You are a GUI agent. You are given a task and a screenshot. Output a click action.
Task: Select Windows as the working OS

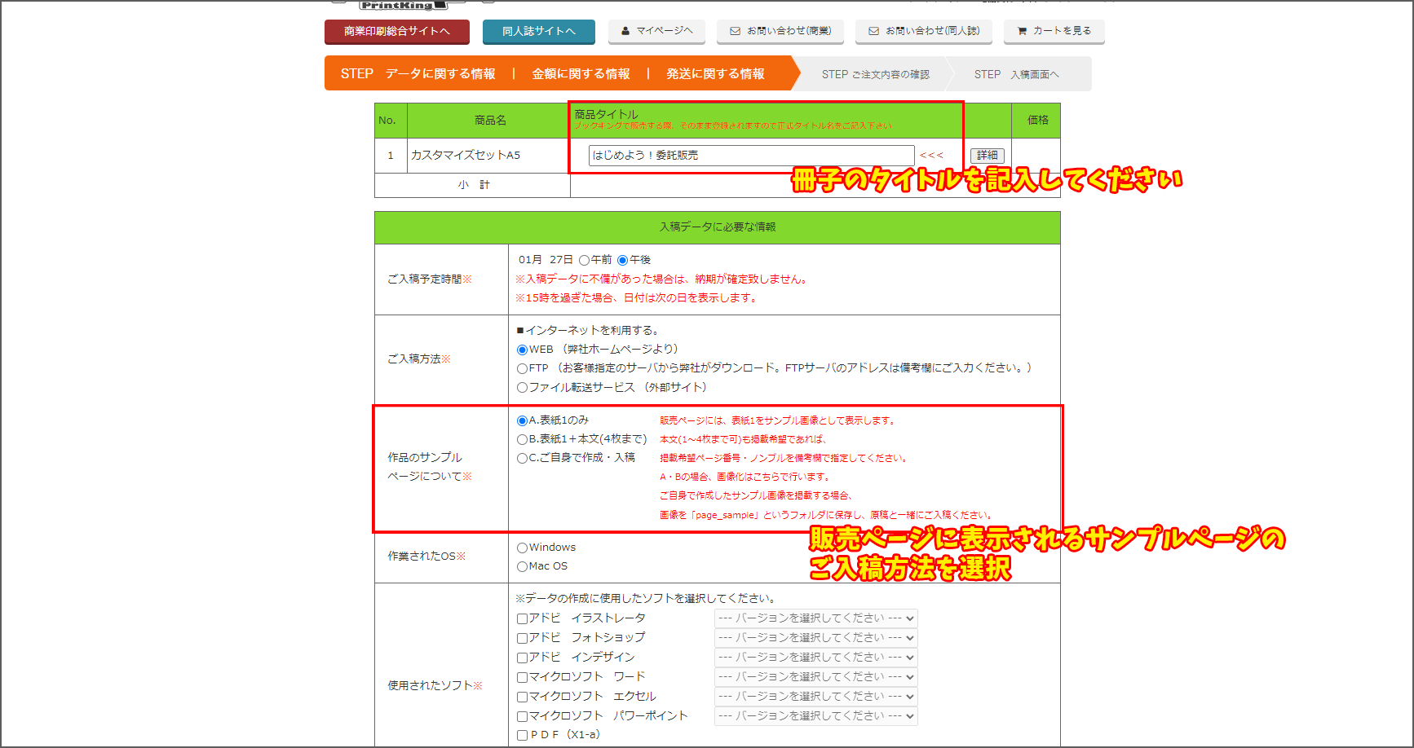click(522, 547)
